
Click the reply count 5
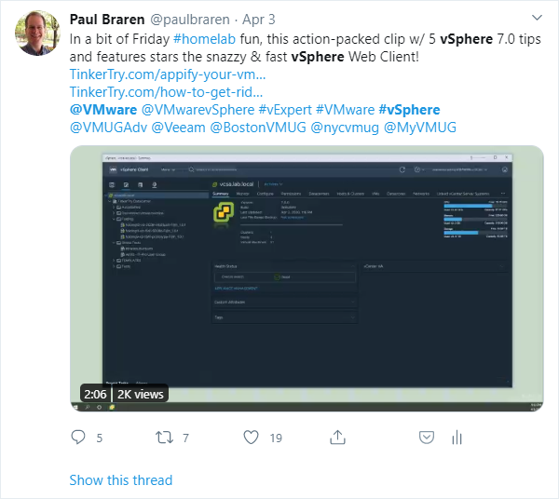[x=100, y=438]
